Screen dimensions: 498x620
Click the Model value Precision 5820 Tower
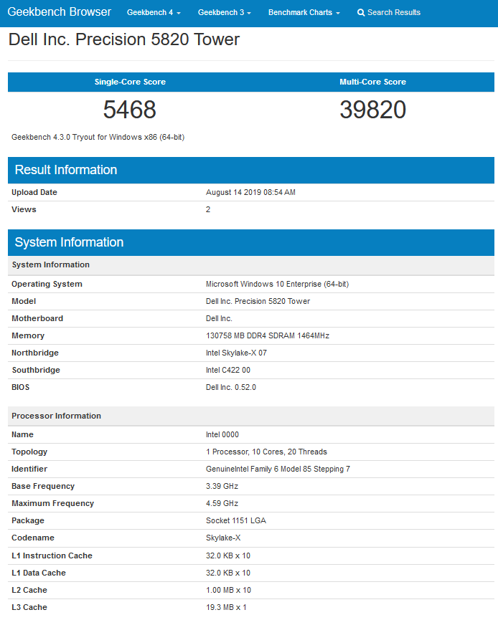click(258, 301)
